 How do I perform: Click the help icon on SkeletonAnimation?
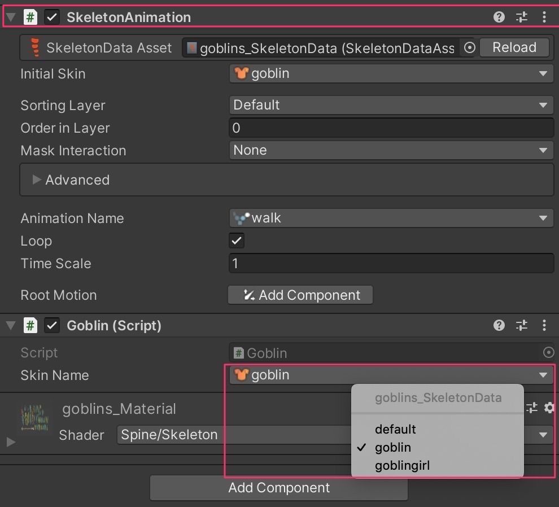(499, 17)
